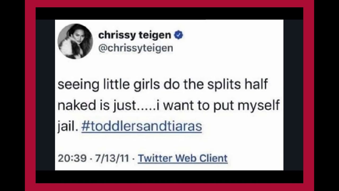Click the chrissy teigen display name
339x191 pixels.
pyautogui.click(x=135, y=35)
